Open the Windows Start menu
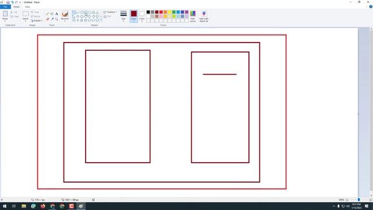Screen dimensions: 373x210 [x=5, y=206]
